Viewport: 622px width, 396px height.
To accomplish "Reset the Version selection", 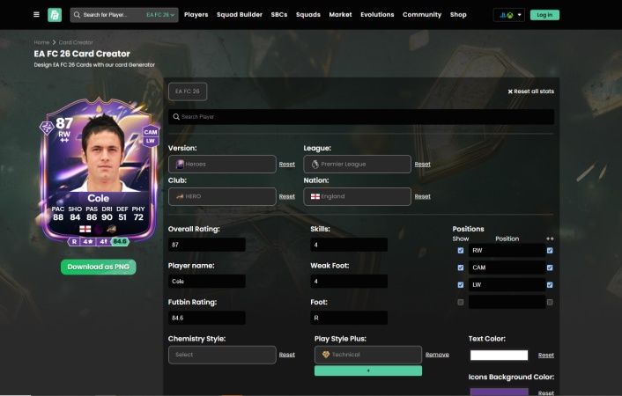I will tap(287, 164).
